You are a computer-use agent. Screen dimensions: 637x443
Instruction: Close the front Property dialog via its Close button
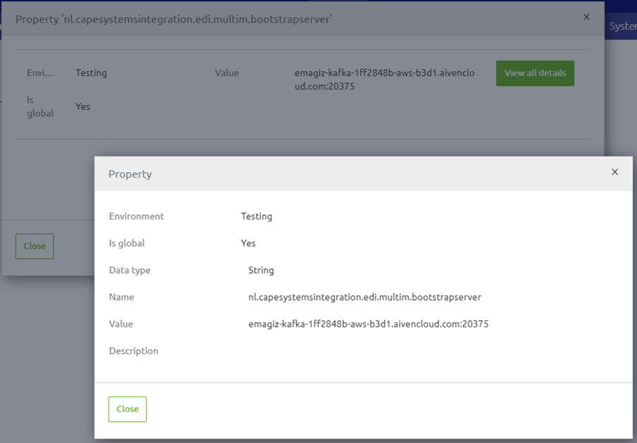127,408
